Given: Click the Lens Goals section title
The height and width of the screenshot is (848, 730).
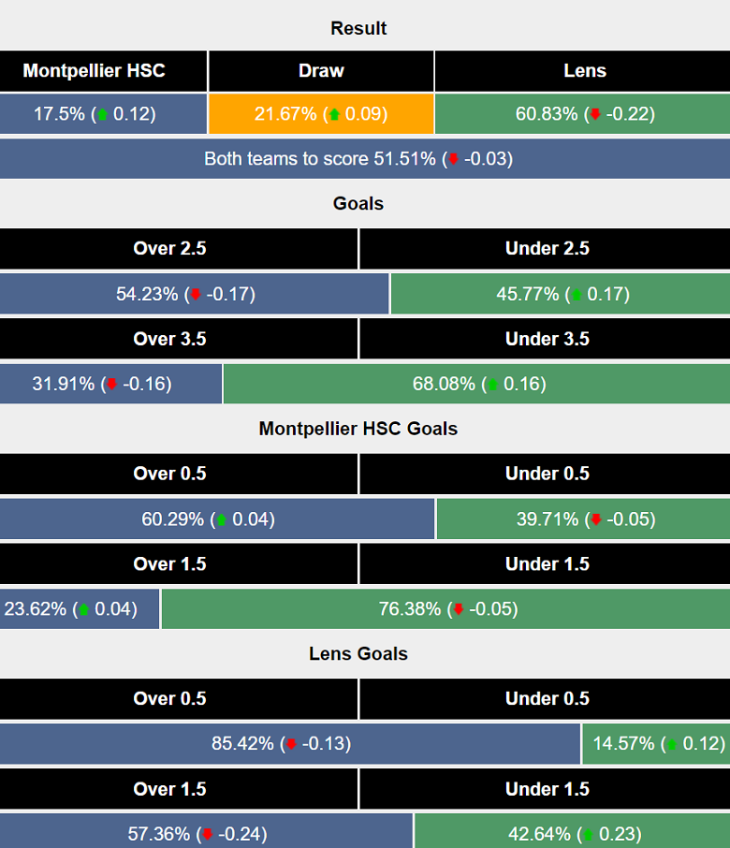Looking at the screenshot, I should [x=358, y=654].
